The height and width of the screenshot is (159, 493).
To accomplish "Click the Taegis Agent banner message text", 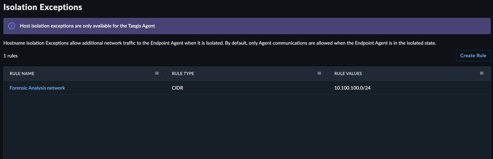I will pyautogui.click(x=87, y=26).
